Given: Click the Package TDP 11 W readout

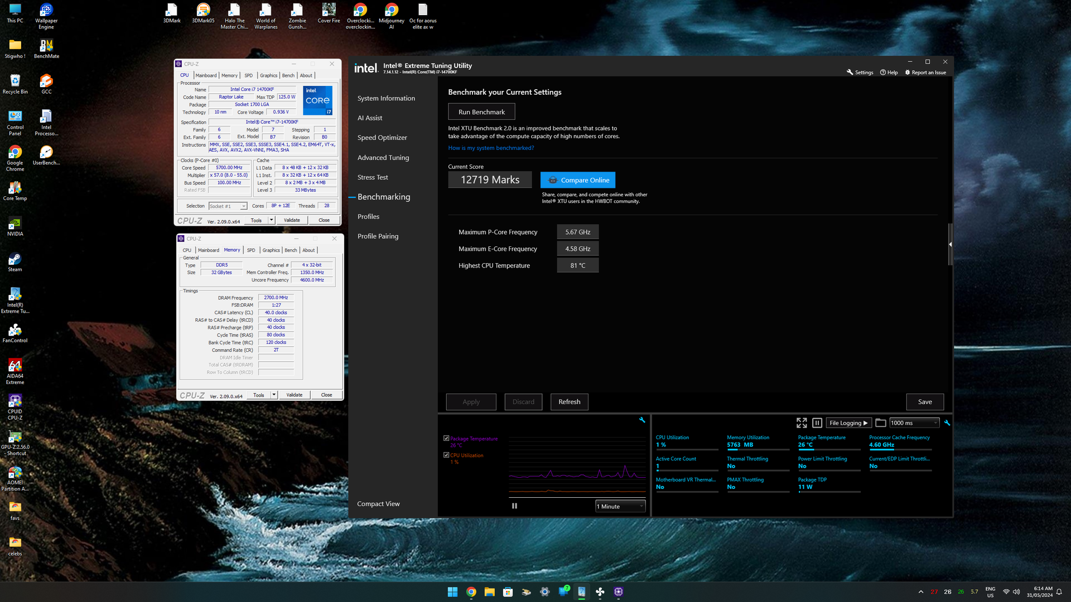Looking at the screenshot, I should (x=829, y=484).
